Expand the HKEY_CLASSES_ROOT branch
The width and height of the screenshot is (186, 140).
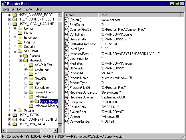click(x=9, y=15)
